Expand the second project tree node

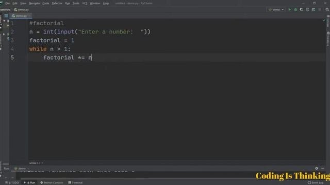click(8, 25)
